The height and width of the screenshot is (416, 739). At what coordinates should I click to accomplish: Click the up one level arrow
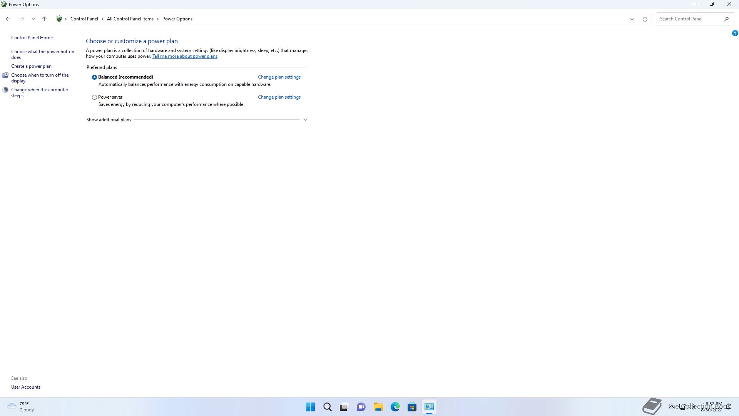44,19
